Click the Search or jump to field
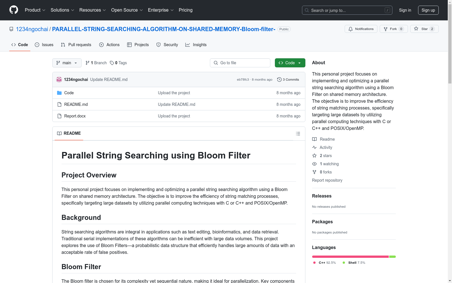 point(347,10)
